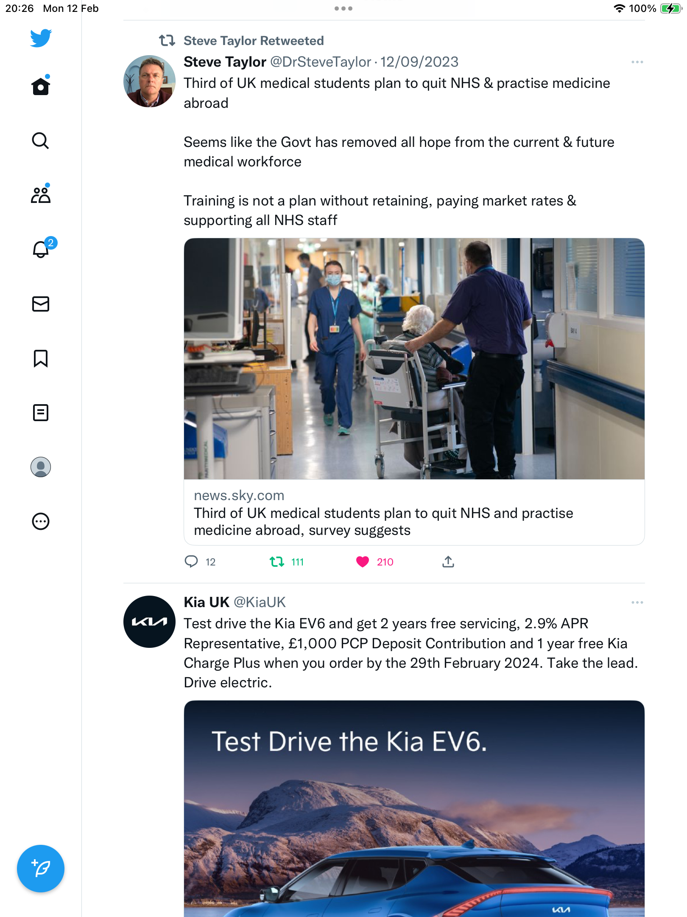
Task: Open Bookmarks icon in sidebar
Action: click(41, 358)
